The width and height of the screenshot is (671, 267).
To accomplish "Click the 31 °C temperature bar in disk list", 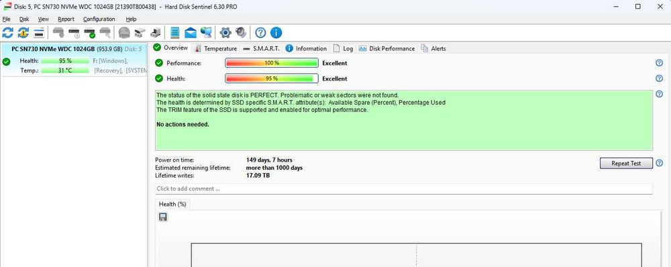I will (x=65, y=70).
